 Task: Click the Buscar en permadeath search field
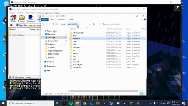coord(121,24)
